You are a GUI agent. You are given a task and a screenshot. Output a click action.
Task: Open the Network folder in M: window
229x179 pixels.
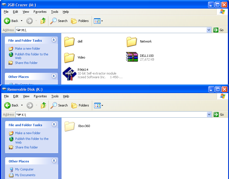(132, 42)
